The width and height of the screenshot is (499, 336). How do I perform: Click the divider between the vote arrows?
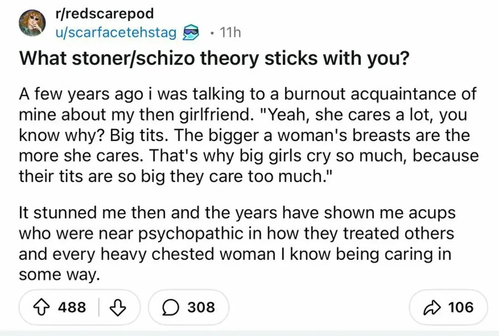click(98, 307)
